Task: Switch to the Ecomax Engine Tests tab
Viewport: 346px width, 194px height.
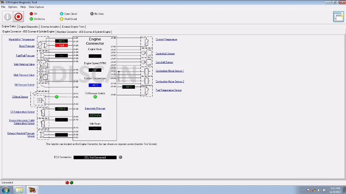Action: point(73,27)
